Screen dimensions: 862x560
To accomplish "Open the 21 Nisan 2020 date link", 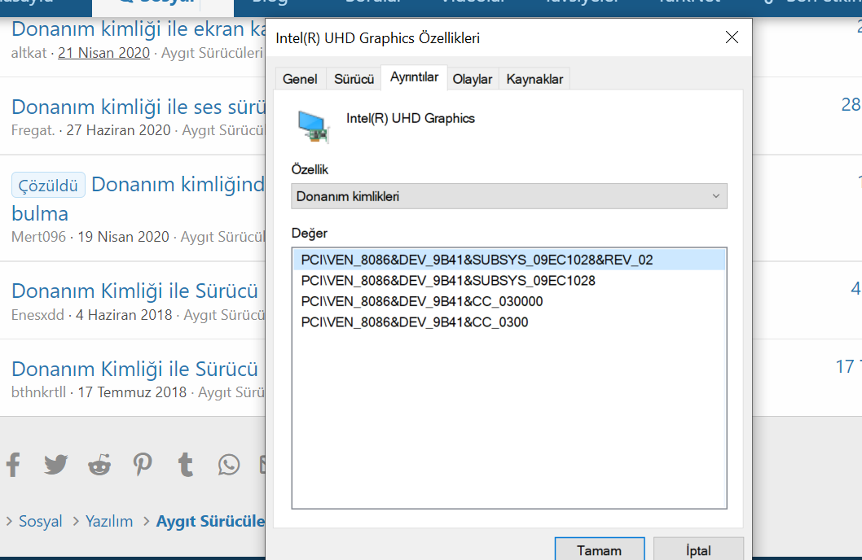I will [x=104, y=53].
